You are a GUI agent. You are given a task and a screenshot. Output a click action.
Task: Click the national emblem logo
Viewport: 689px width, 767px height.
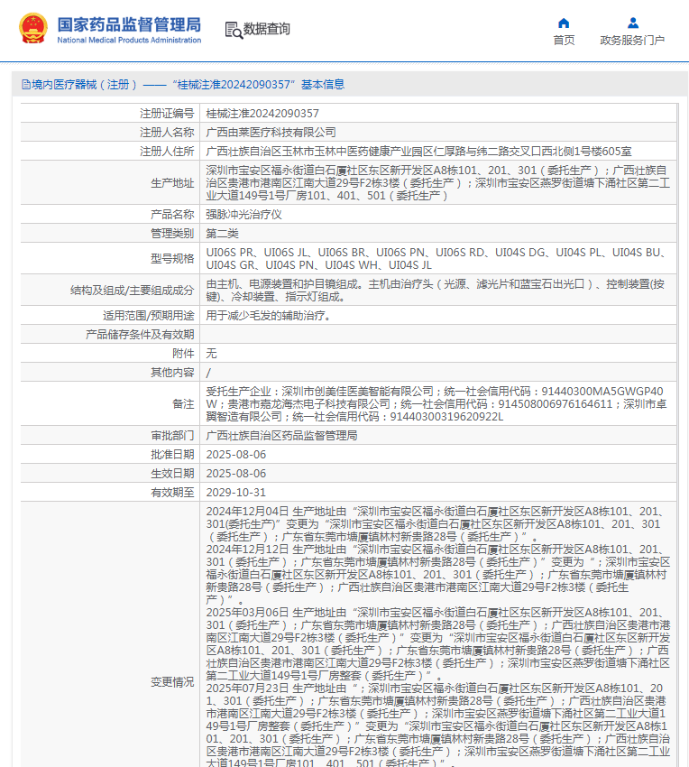tap(33, 28)
